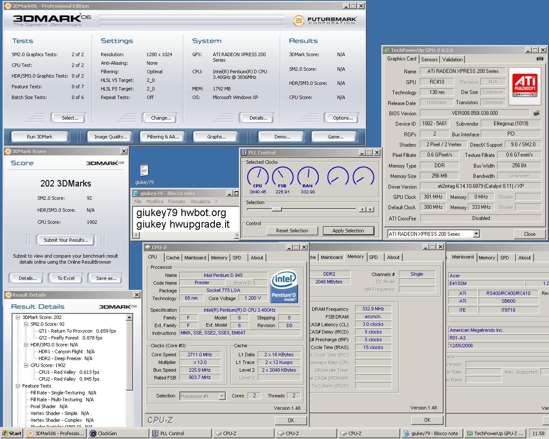549x439 pixels.
Task: Open the giukey79 text file desktop icon
Action: pos(144,174)
